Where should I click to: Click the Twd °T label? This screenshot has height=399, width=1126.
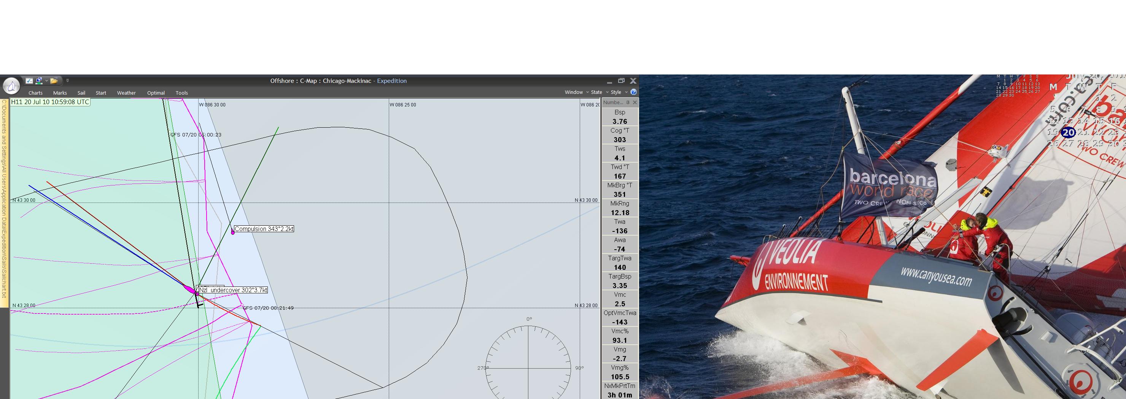[x=620, y=167]
